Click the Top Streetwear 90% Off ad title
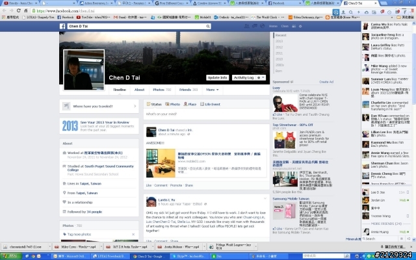 pos(293,125)
